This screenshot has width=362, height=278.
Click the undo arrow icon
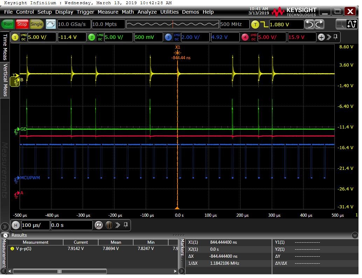(x=309, y=24)
